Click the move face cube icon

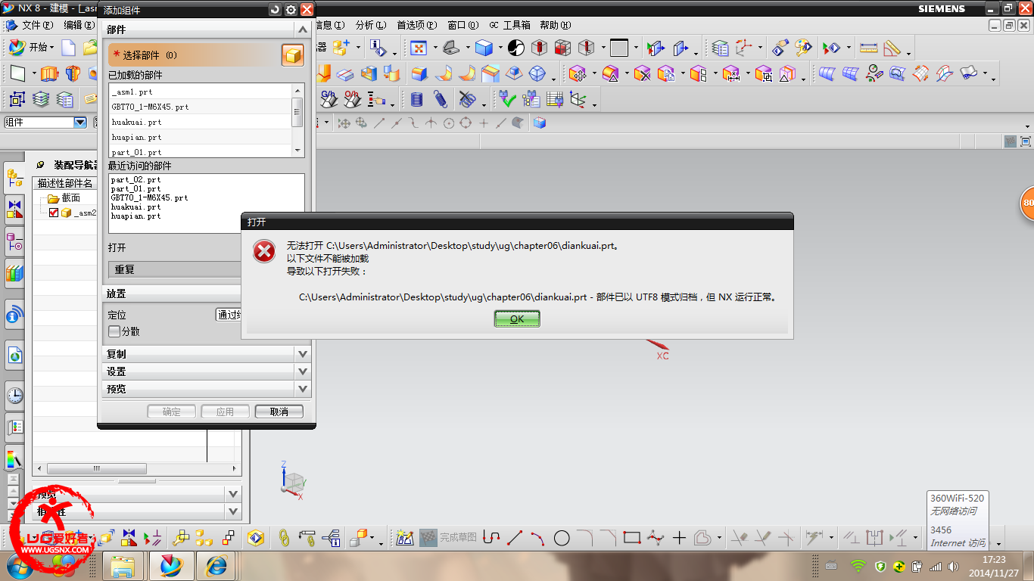click(578, 73)
